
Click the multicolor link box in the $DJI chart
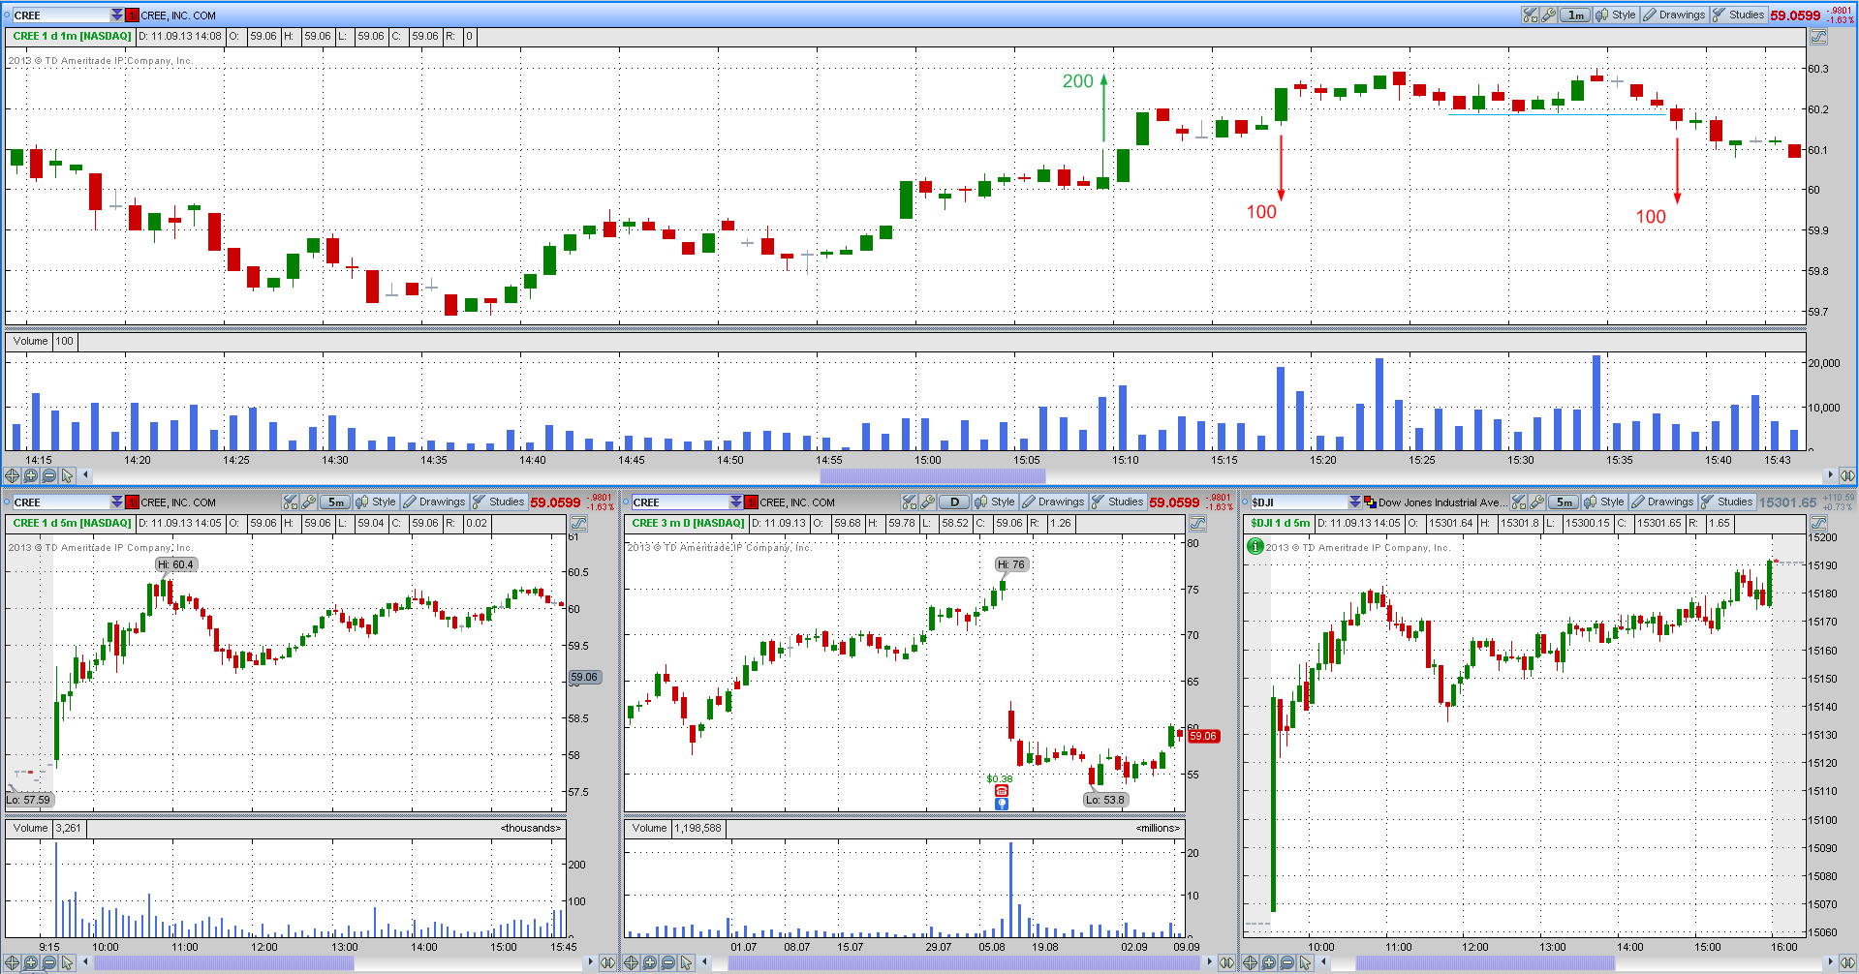coord(1370,502)
